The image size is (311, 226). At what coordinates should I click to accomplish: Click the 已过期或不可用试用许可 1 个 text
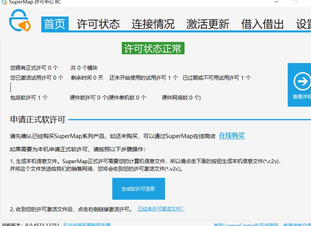(217, 78)
